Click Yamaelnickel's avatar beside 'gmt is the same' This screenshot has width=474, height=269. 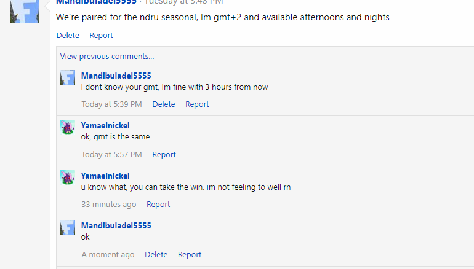pyautogui.click(x=68, y=127)
